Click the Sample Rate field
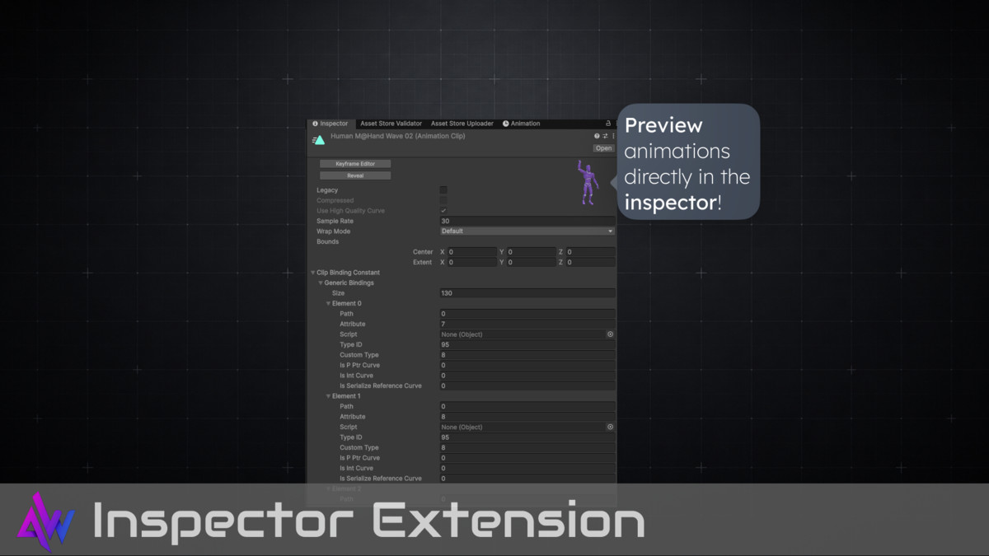 point(527,221)
